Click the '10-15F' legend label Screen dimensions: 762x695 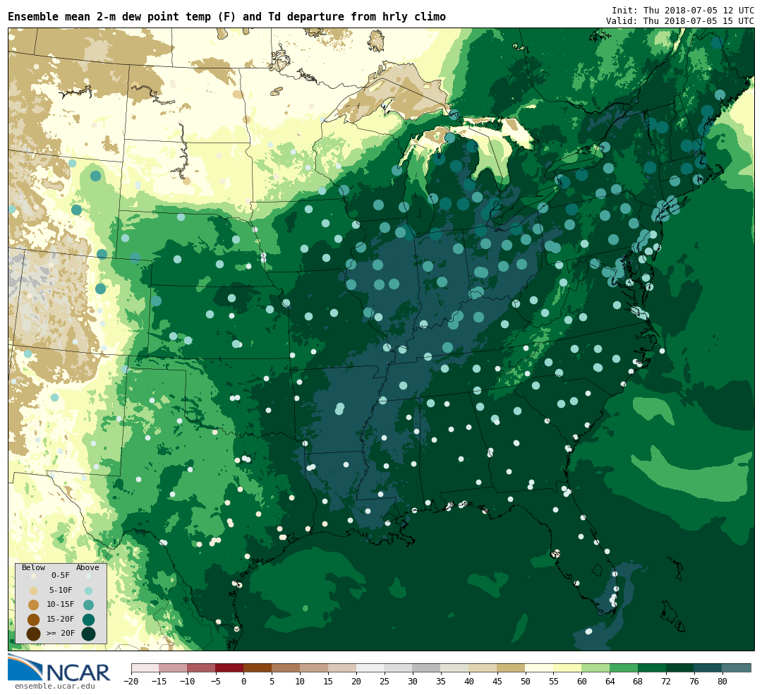tap(61, 605)
